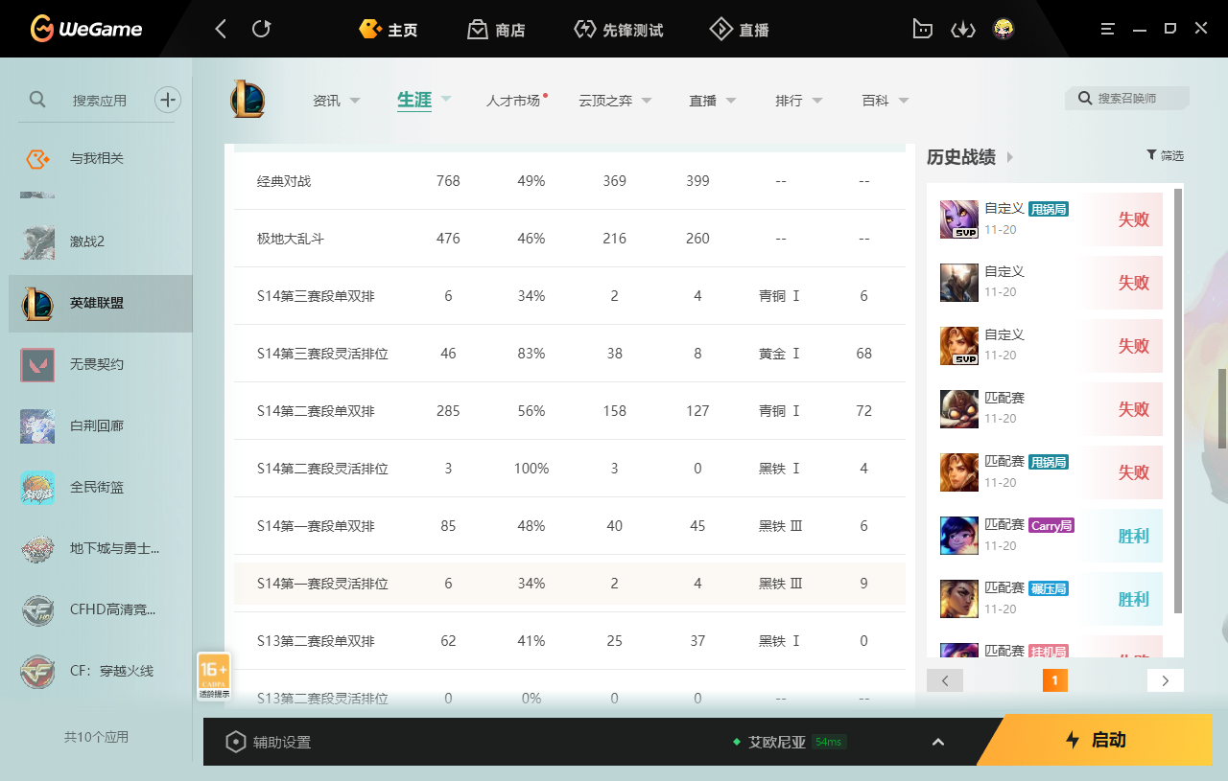Open the 筛选 filter button
Viewport: 1228px width, 781px height.
tap(1165, 155)
